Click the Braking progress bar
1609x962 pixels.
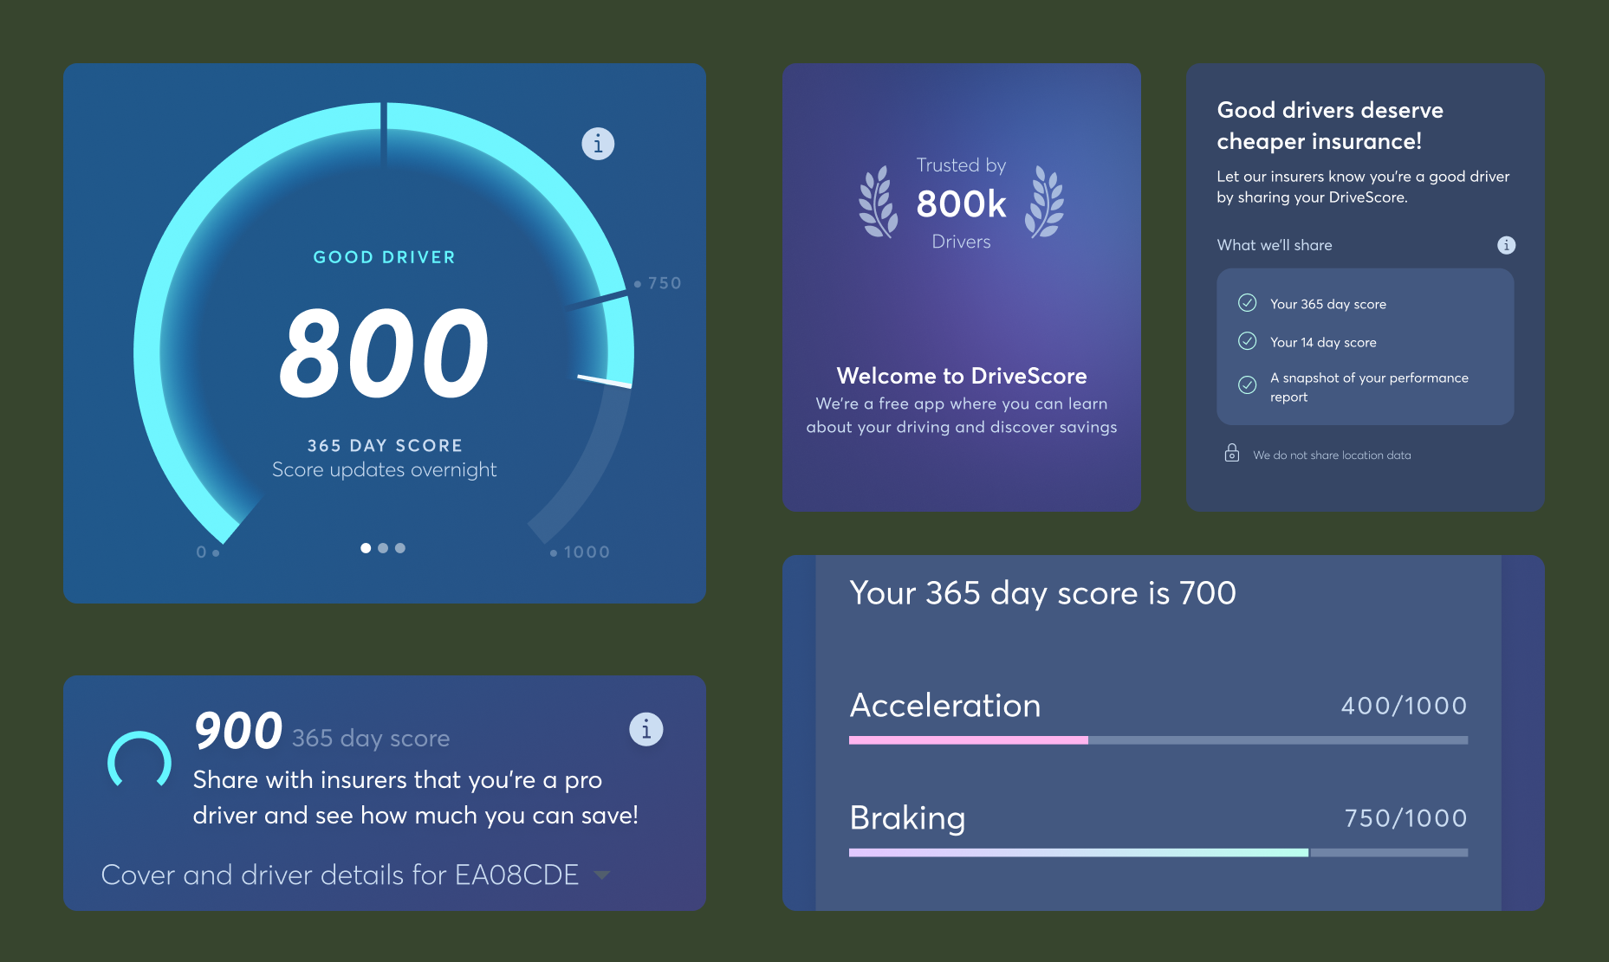[x=1158, y=853]
